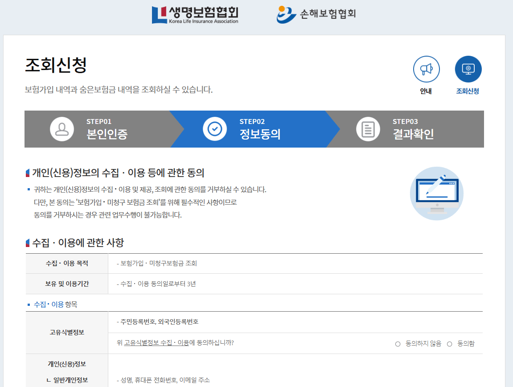Viewport: 513px width, 387px height.
Task: Click the STEP02 정보동의 checkmark icon
Action: tap(215, 129)
